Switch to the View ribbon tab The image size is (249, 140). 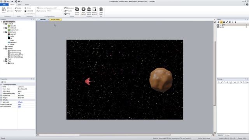click(x=19, y=5)
